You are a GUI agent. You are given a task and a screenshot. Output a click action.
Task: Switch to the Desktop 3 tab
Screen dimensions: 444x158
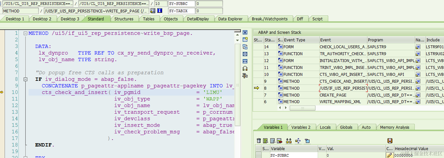click(70, 19)
